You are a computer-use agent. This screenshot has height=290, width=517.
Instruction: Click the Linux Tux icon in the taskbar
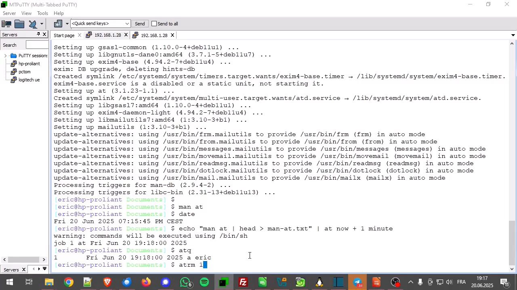319,282
